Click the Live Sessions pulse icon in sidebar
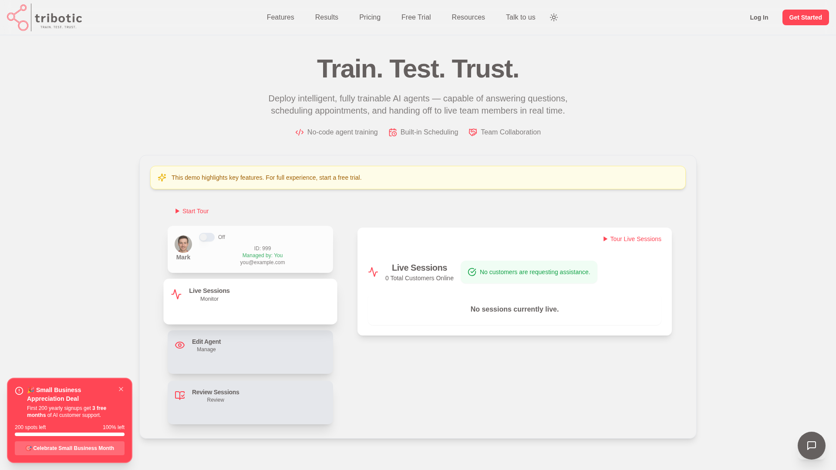 [x=176, y=294]
